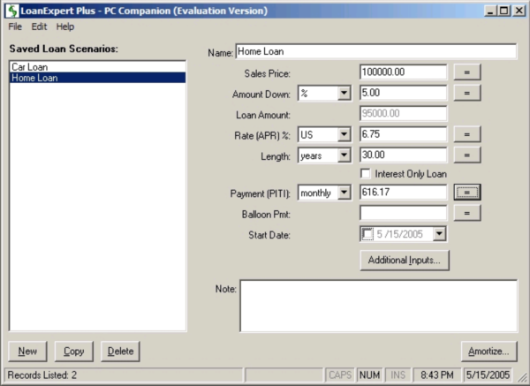Open Additional Inputs dialog

[405, 260]
